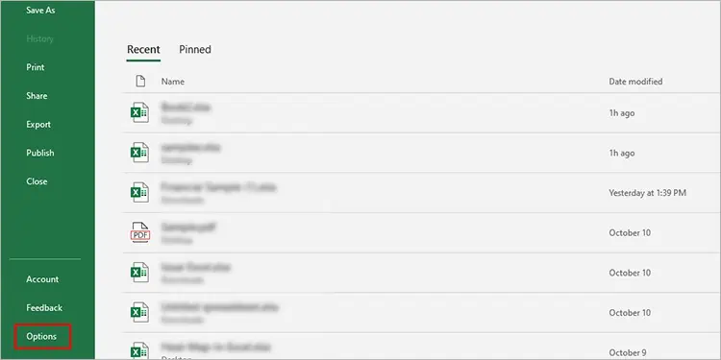Open the Print page

(36, 67)
